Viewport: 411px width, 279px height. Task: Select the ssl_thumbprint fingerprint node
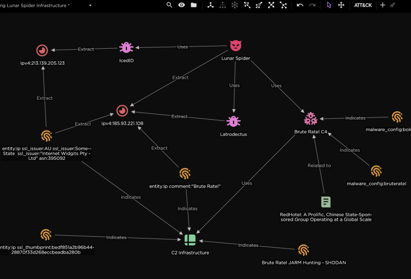click(46, 234)
